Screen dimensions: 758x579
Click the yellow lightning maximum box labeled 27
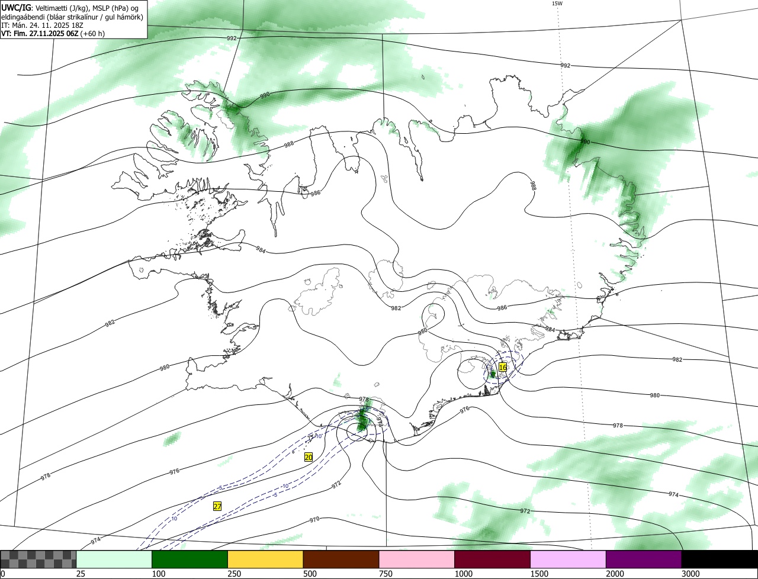(217, 506)
